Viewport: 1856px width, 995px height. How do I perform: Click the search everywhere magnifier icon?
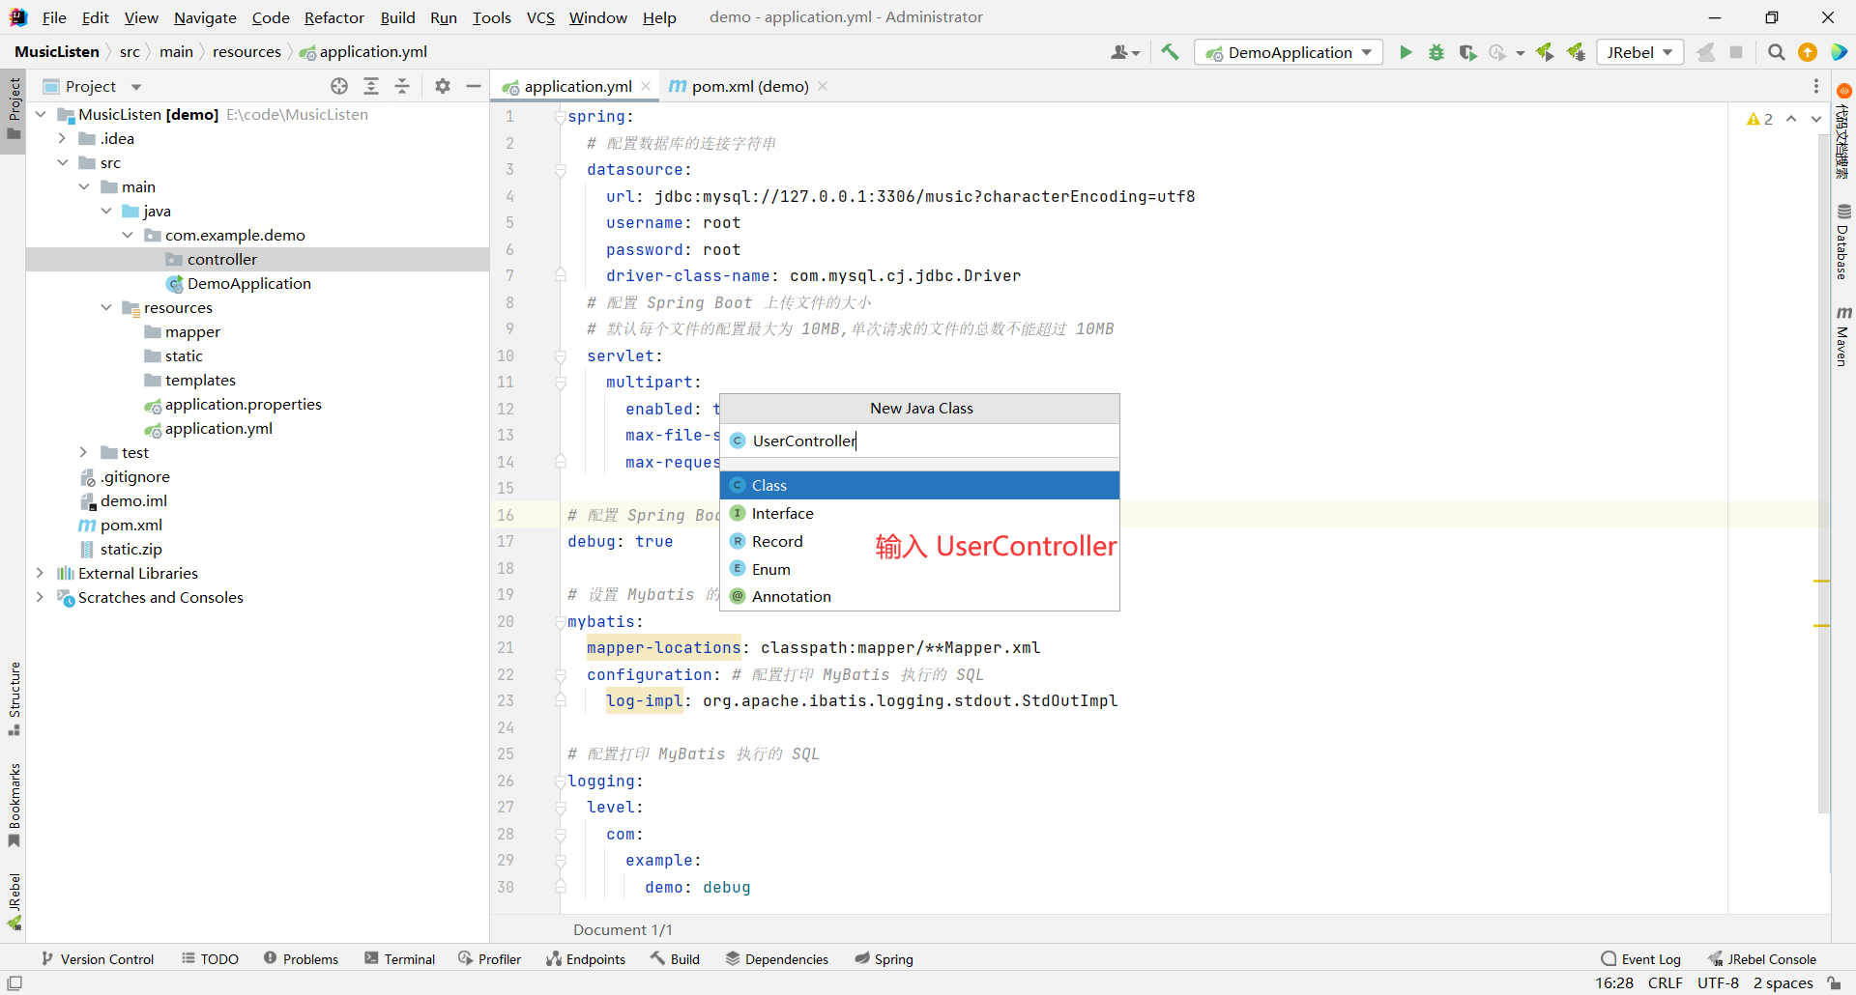point(1776,52)
